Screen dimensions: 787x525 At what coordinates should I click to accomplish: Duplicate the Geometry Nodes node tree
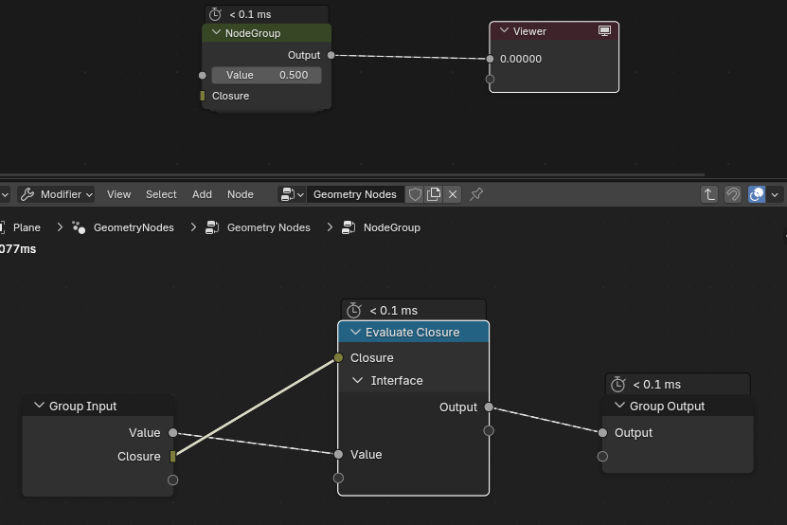point(434,194)
